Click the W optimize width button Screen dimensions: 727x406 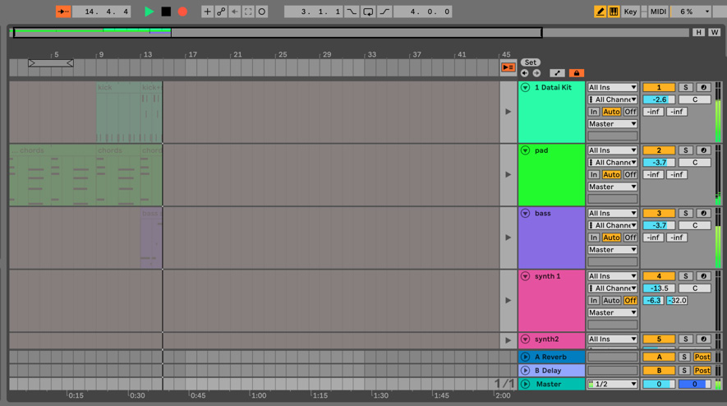click(x=715, y=32)
